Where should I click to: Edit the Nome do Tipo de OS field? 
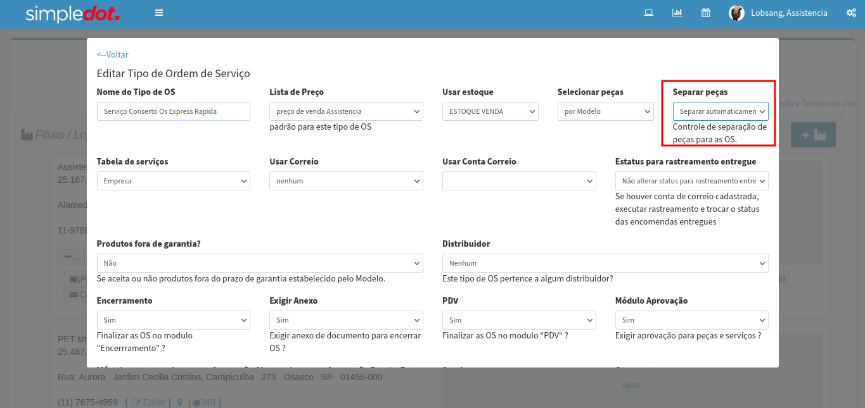click(x=173, y=111)
